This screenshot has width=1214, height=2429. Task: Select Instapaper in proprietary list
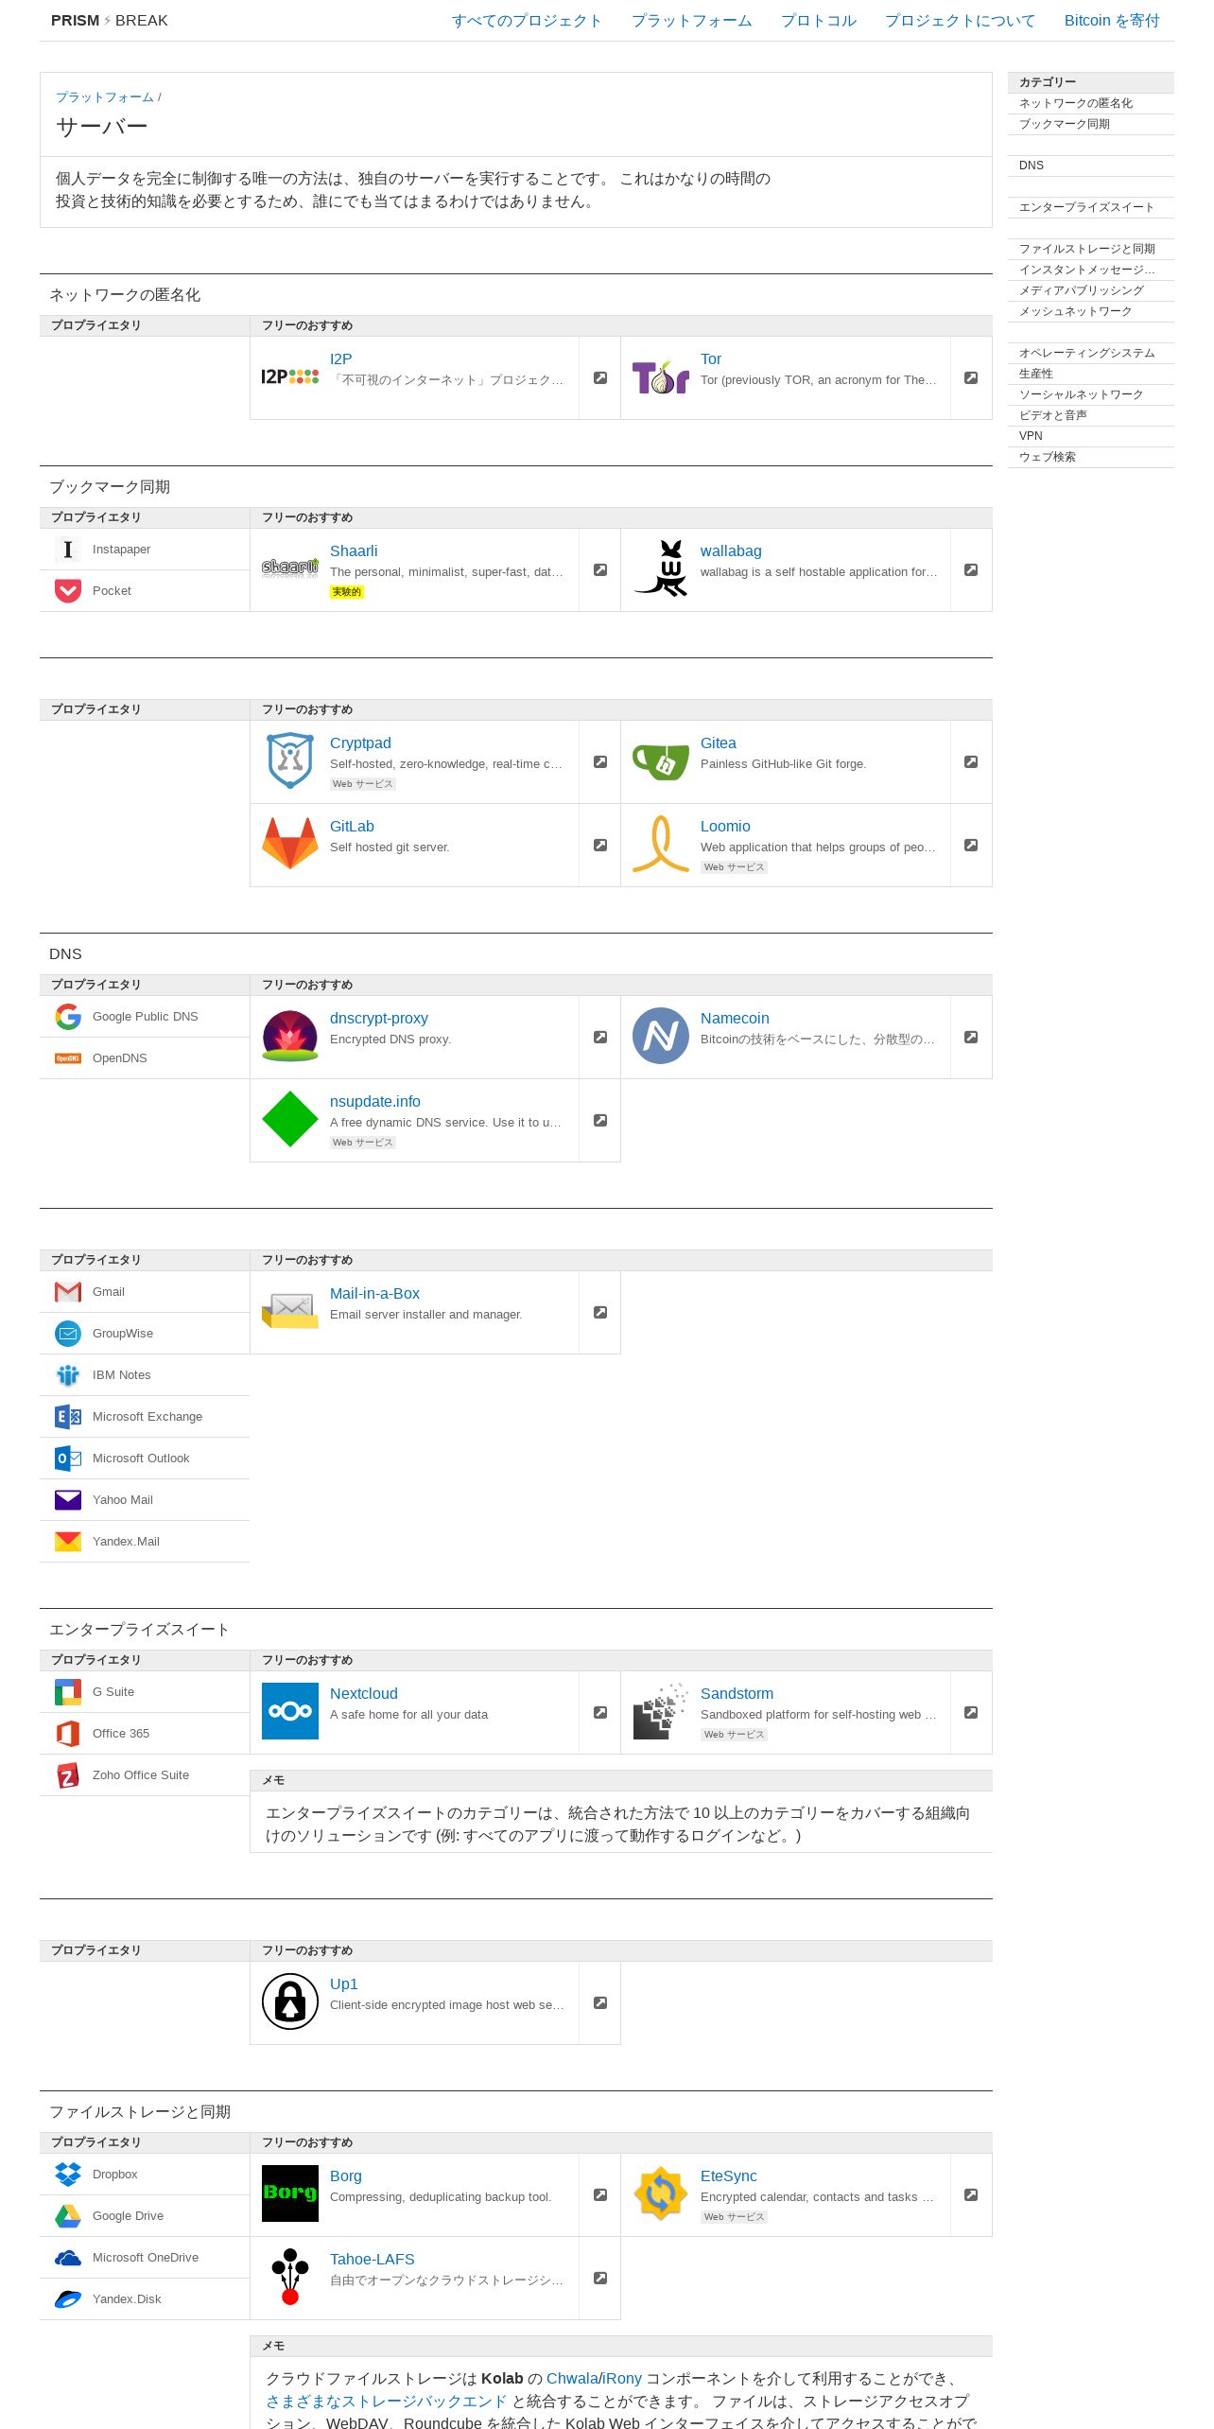145,550
